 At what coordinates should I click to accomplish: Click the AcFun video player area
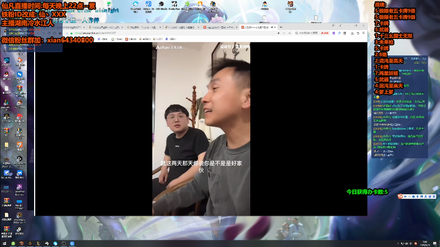(x=201, y=129)
